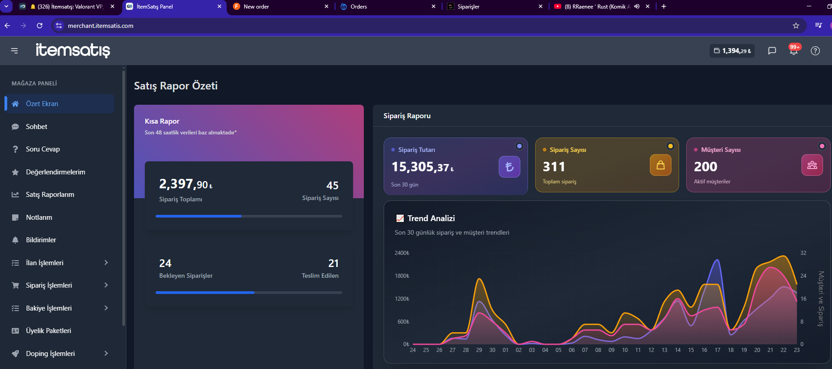
Task: Click the shopping bag icon in Sipariş Sayısı card
Action: (x=661, y=165)
